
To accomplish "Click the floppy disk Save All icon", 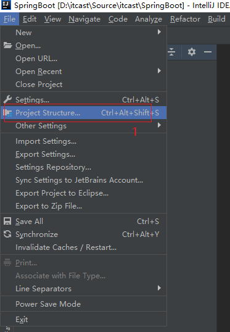I will 7,222.
